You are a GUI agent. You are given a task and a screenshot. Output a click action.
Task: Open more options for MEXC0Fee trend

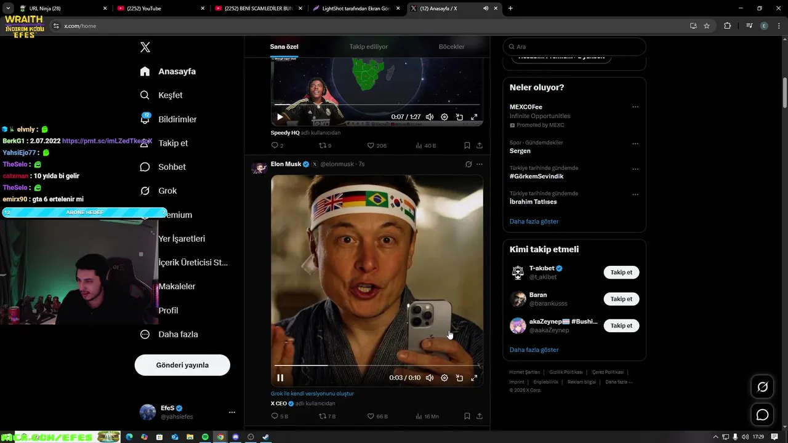pyautogui.click(x=635, y=107)
